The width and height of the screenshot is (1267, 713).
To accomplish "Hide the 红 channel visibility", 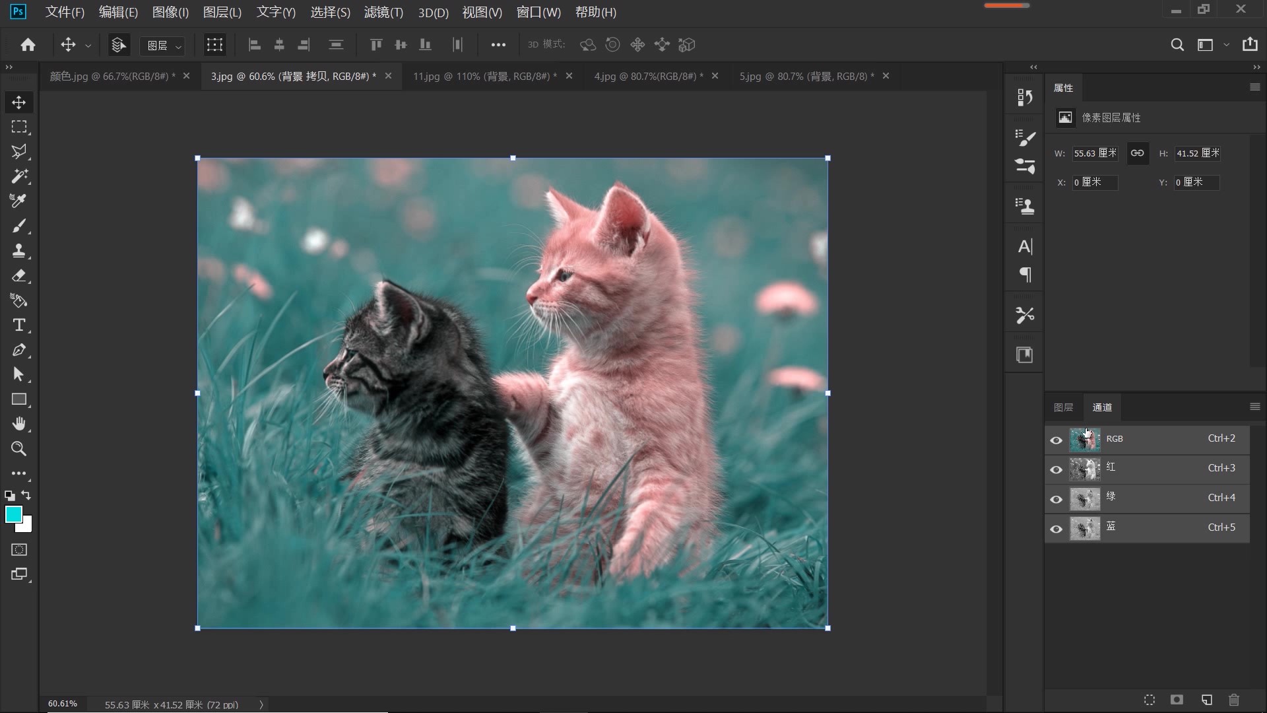I will 1056,469.
